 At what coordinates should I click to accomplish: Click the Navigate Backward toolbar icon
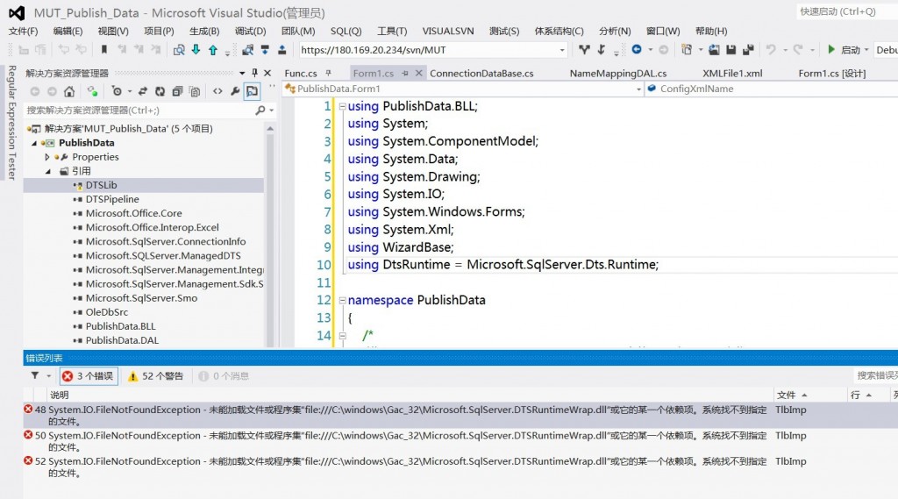pos(637,50)
